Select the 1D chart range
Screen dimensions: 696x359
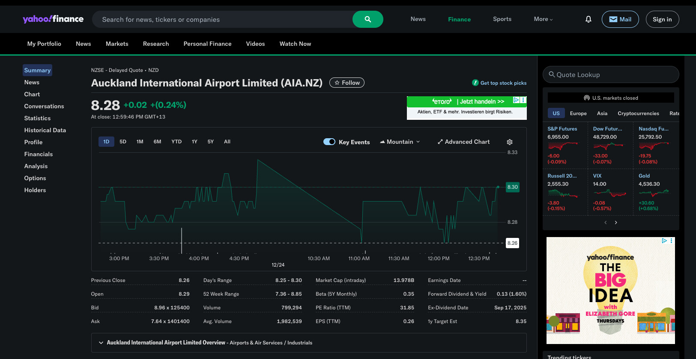click(106, 142)
